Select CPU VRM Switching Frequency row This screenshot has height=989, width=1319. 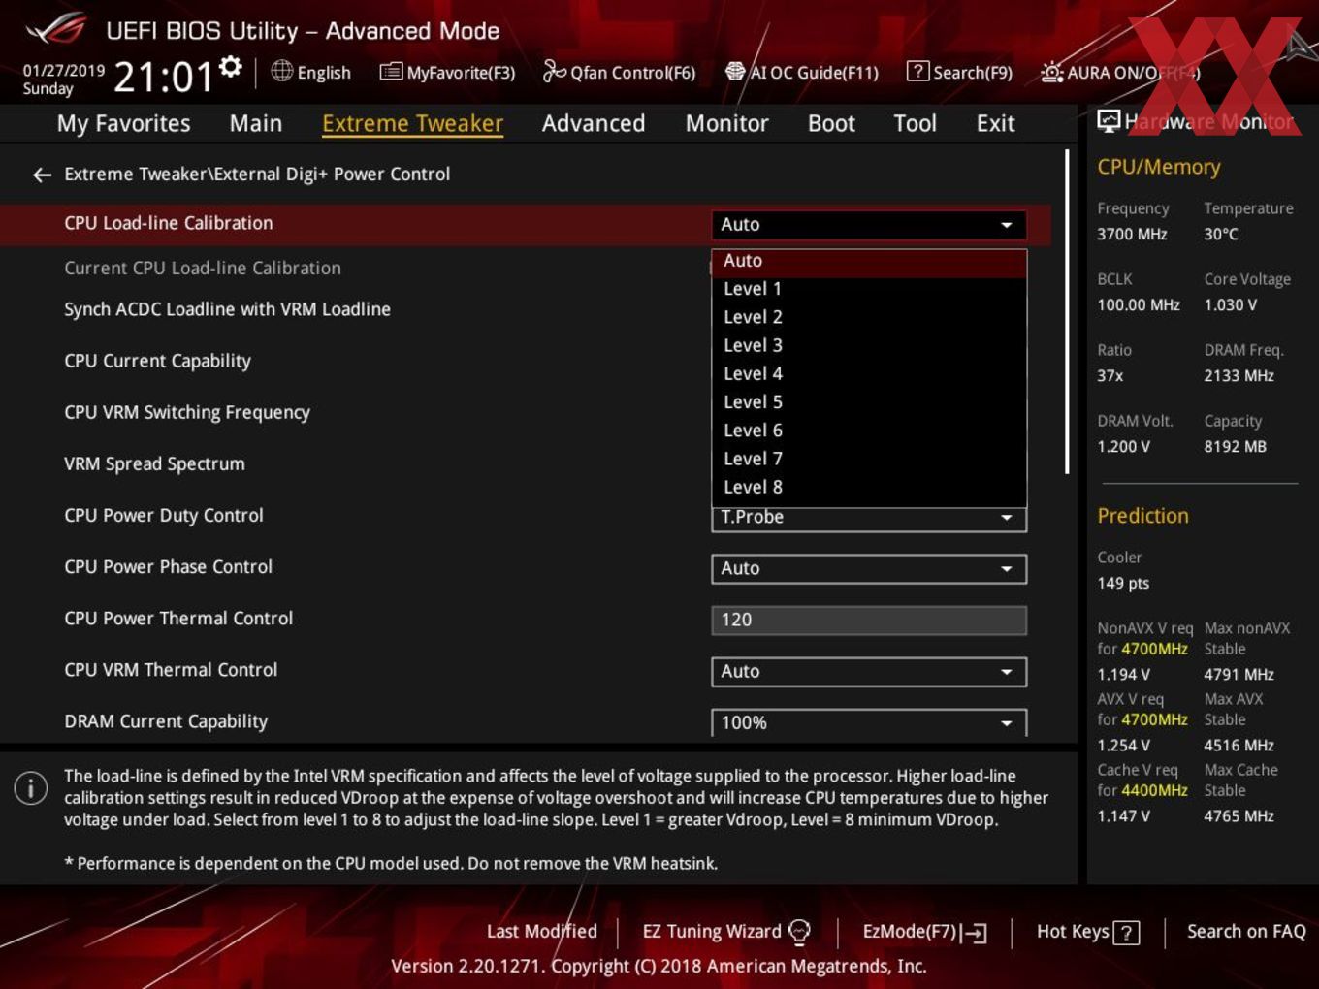(187, 412)
